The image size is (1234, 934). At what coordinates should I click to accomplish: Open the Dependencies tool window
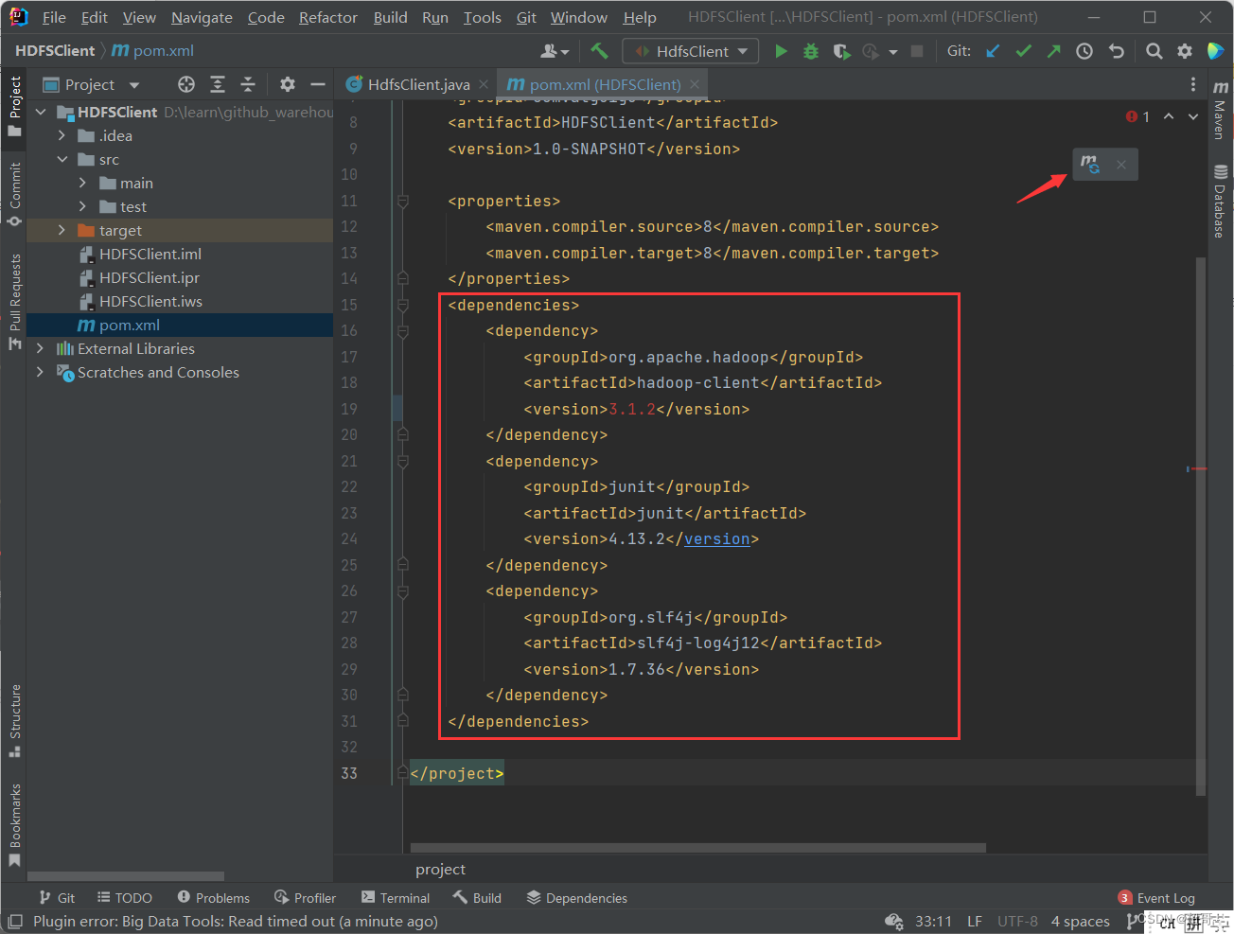click(x=577, y=898)
